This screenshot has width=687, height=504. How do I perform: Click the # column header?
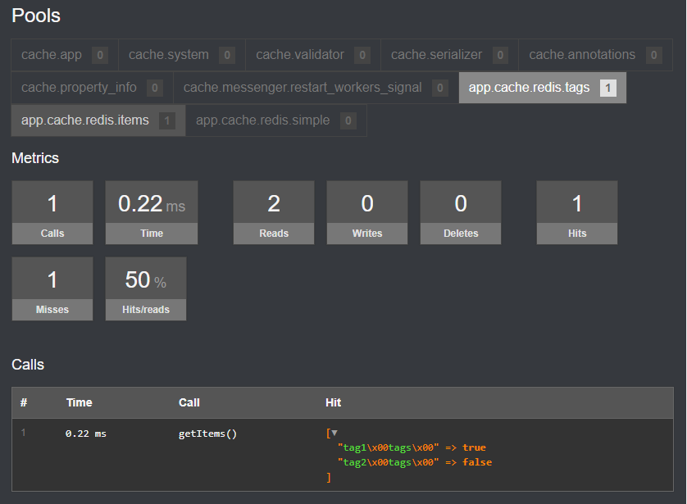(x=24, y=402)
